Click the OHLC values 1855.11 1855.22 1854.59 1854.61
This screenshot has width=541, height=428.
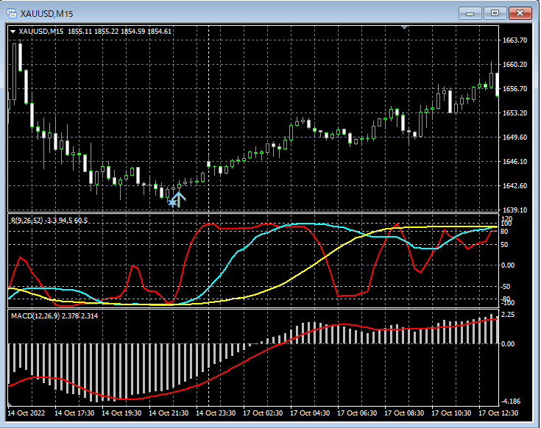point(119,32)
